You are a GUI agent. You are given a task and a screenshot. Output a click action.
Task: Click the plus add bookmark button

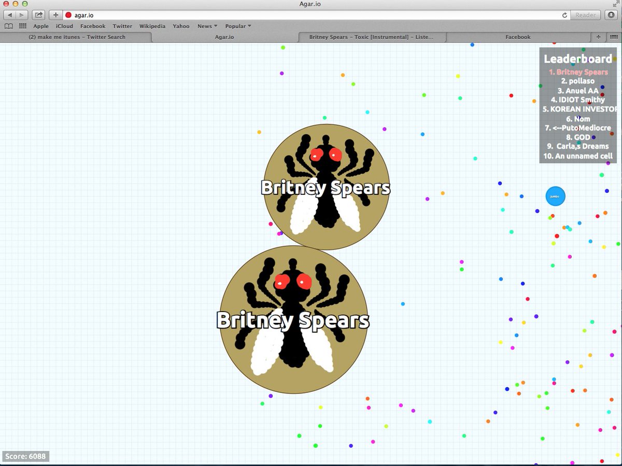56,15
